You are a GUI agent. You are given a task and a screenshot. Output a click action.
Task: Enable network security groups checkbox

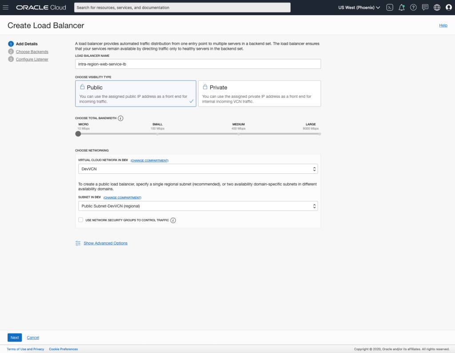[x=80, y=220]
